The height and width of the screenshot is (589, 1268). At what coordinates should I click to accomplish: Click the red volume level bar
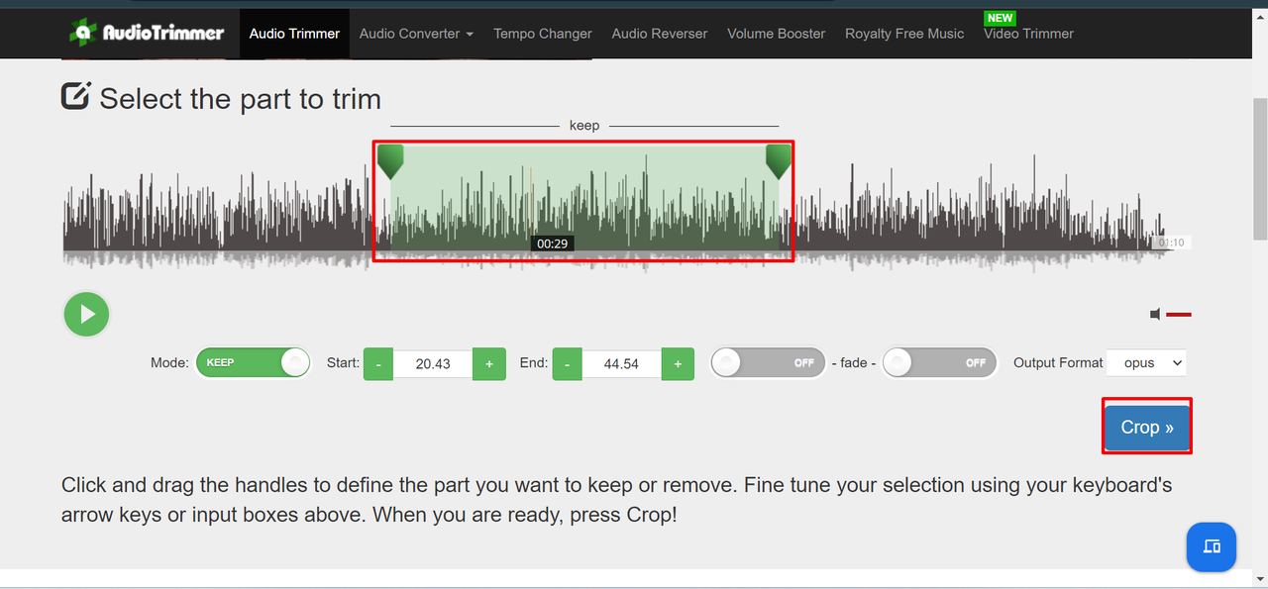click(x=1179, y=314)
